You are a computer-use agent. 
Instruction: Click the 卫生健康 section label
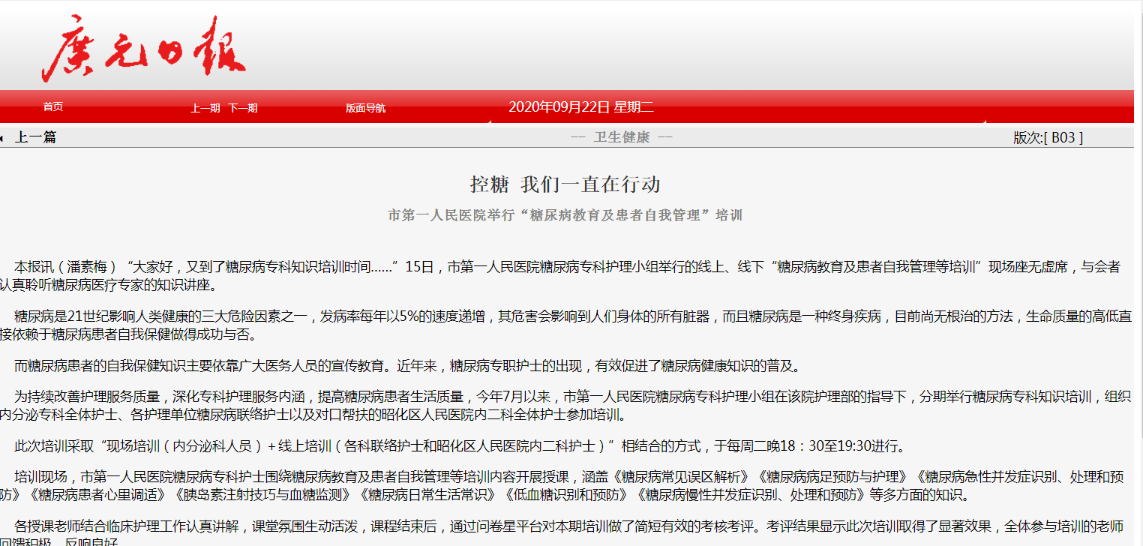pyautogui.click(x=622, y=137)
